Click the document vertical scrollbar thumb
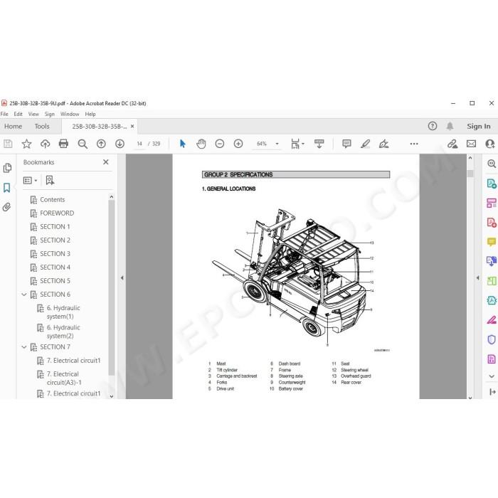 point(470,174)
